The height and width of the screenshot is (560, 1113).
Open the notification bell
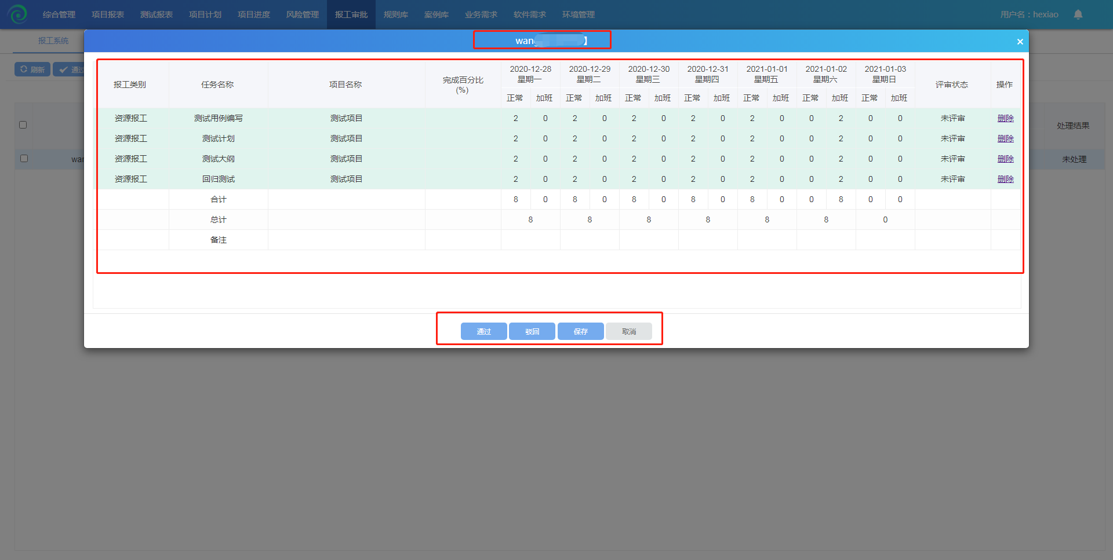click(1078, 14)
